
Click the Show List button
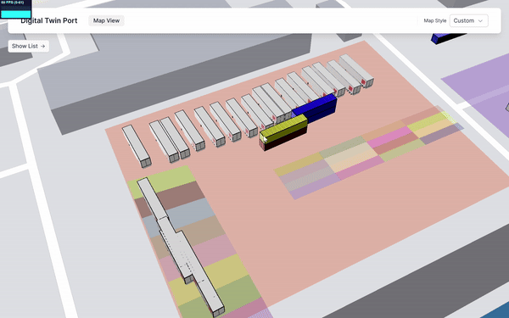coord(29,46)
